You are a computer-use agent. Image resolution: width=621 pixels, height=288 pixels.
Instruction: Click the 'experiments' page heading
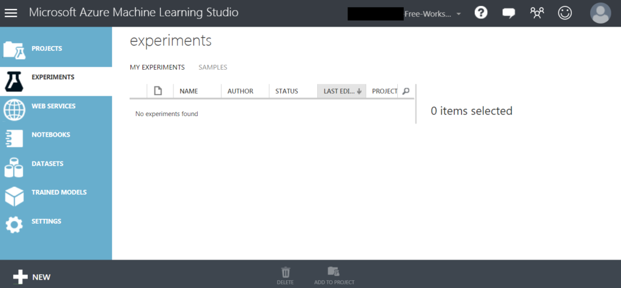click(x=170, y=41)
